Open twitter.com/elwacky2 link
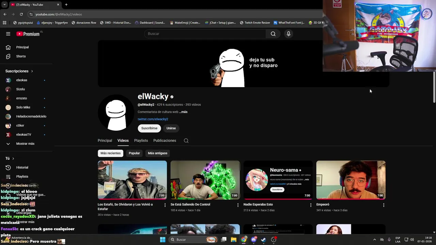The height and width of the screenshot is (245, 436). [153, 119]
